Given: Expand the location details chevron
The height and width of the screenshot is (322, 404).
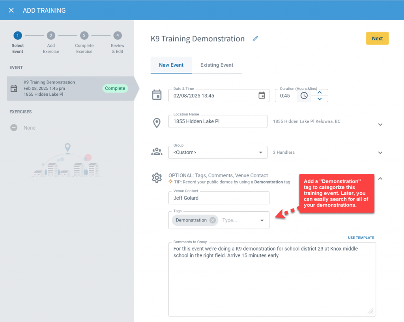Looking at the screenshot, I should 380,125.
